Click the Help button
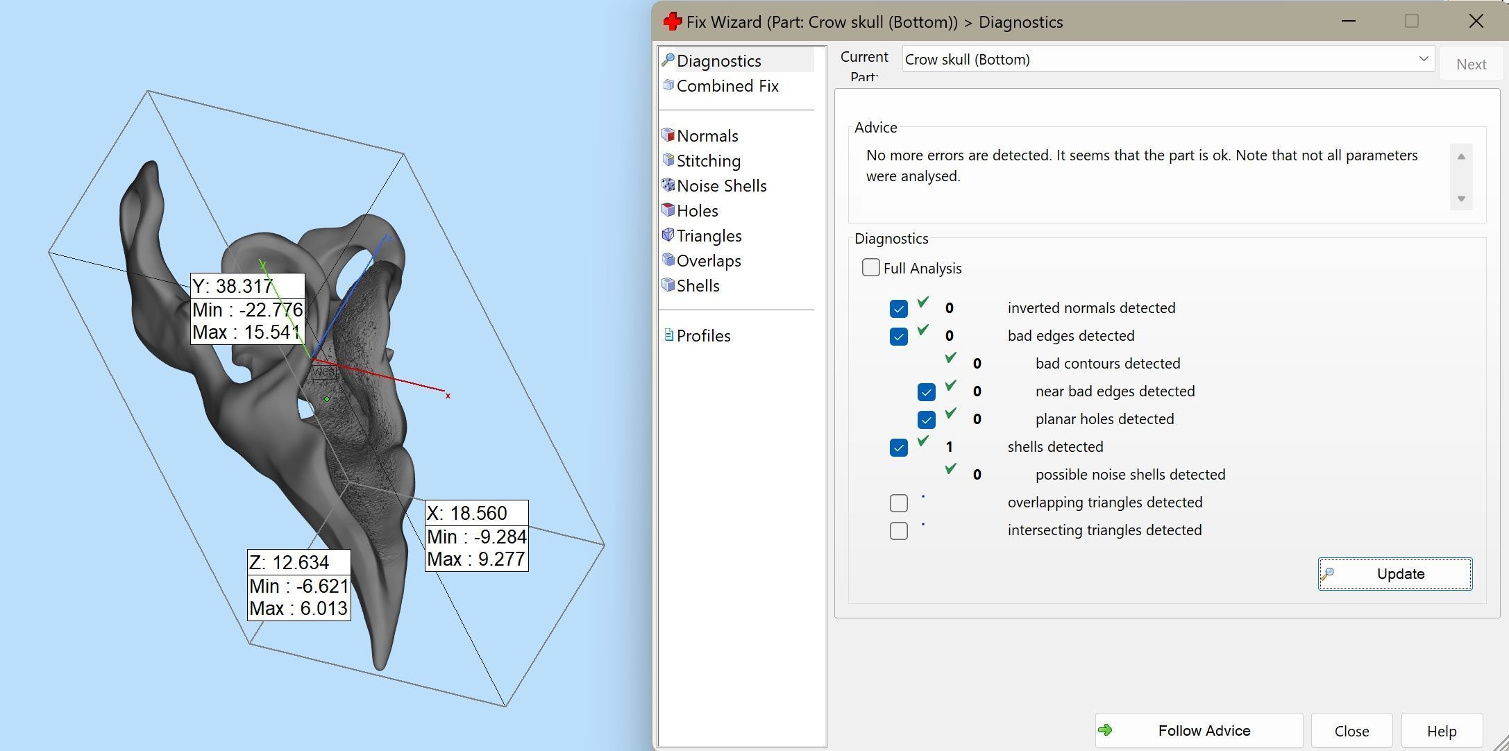The image size is (1509, 751). (x=1441, y=732)
